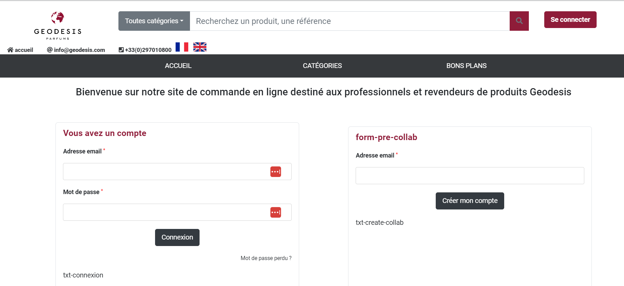
Task: Click the phone number +33(0)297010800
Action: (148, 50)
